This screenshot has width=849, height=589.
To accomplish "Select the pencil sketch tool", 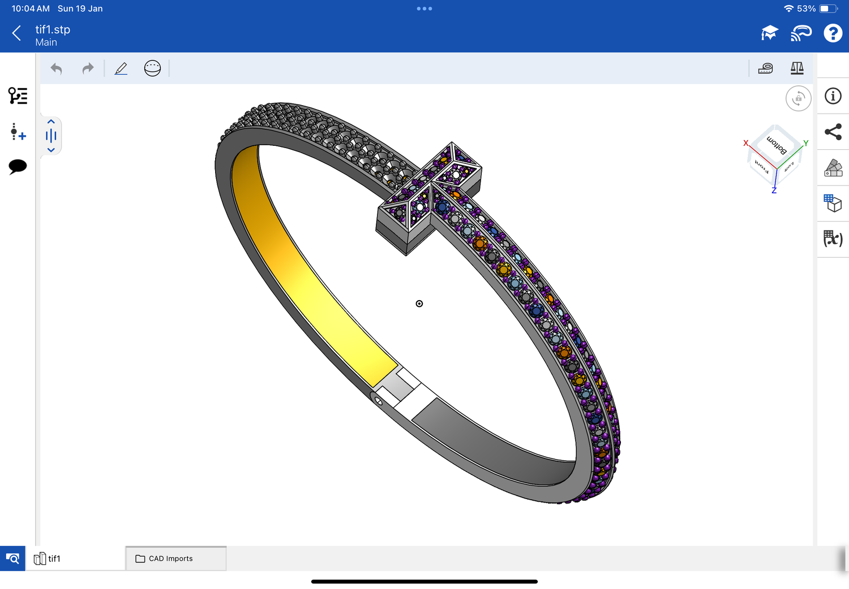I will [x=121, y=68].
